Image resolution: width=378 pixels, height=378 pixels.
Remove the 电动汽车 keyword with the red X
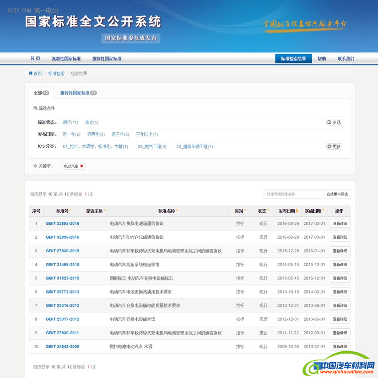point(82,166)
